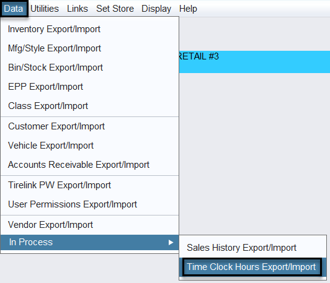Choose Customer Export/Import
The width and height of the screenshot is (330, 283).
tap(90, 126)
